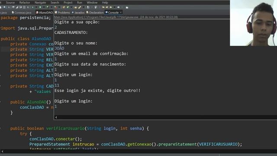Screen dimensions: 277x156
Task: Switch to the AlunoDAO editor tab
Action: (44, 13)
